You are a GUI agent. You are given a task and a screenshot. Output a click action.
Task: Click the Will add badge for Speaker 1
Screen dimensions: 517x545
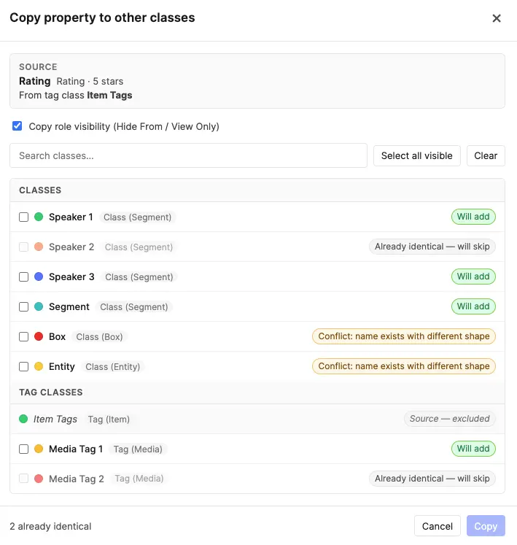pos(473,217)
